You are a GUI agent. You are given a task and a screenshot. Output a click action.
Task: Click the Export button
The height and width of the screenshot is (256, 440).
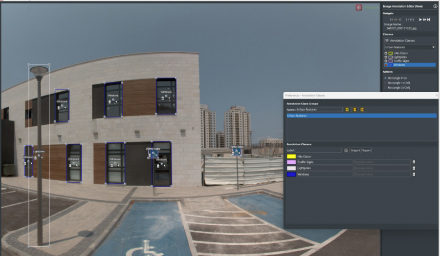367,151
